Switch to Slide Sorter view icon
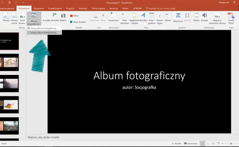 tap(208, 144)
